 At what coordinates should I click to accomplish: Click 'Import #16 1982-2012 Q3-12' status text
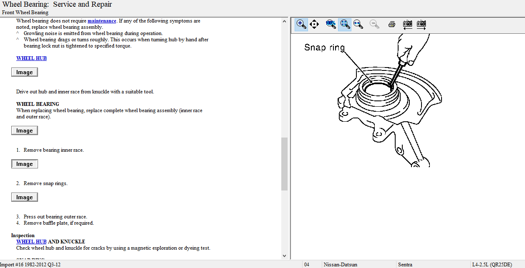point(30,265)
